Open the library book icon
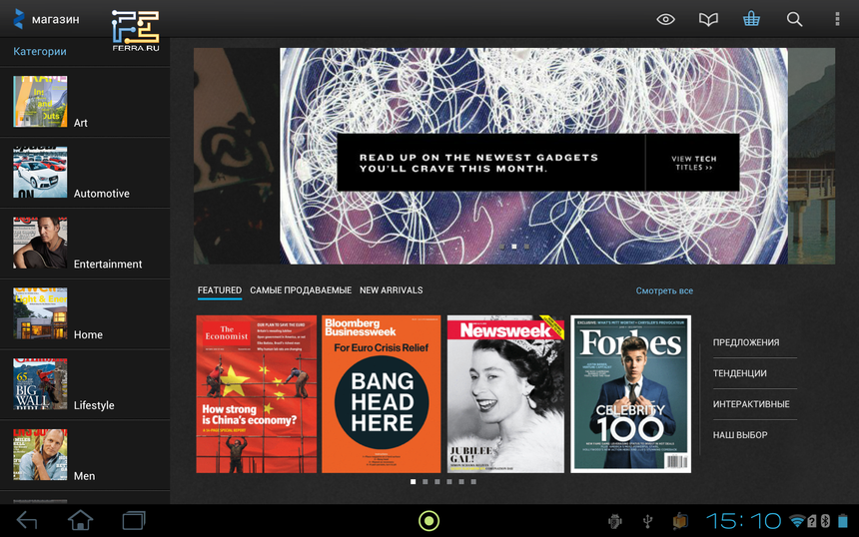 [x=708, y=20]
